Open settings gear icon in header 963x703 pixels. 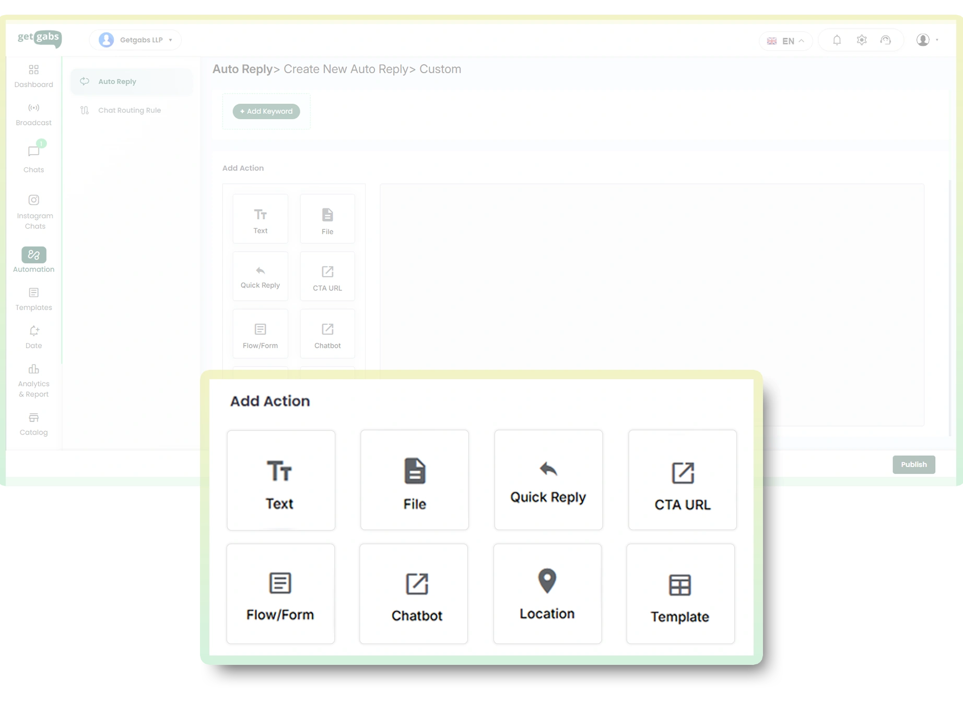861,40
